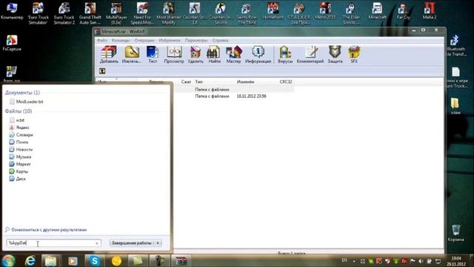
Task: Click the SFX archive icon
Action: 354,54
